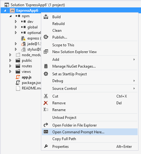
Task: Select Open Folder in File Explorer
Action: 90,125
